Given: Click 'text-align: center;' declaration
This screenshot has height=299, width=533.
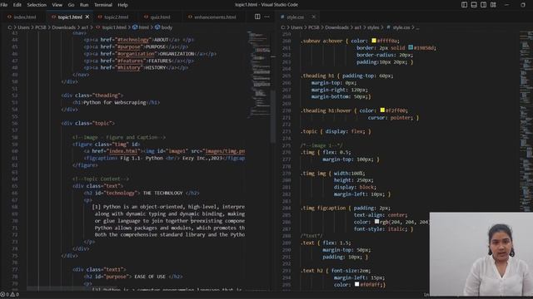Looking at the screenshot, I should coord(381,215).
